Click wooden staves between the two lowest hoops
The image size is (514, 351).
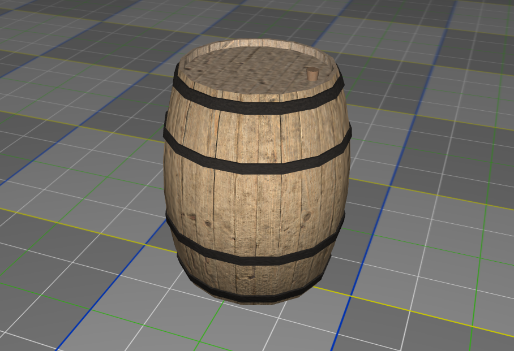(x=255, y=275)
